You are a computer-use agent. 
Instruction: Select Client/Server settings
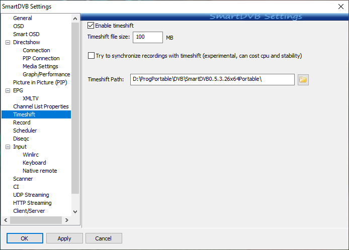(x=29, y=211)
